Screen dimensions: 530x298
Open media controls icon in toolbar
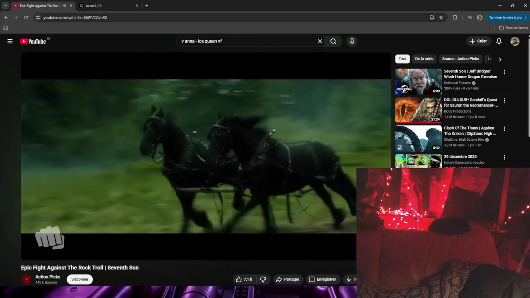click(x=470, y=17)
